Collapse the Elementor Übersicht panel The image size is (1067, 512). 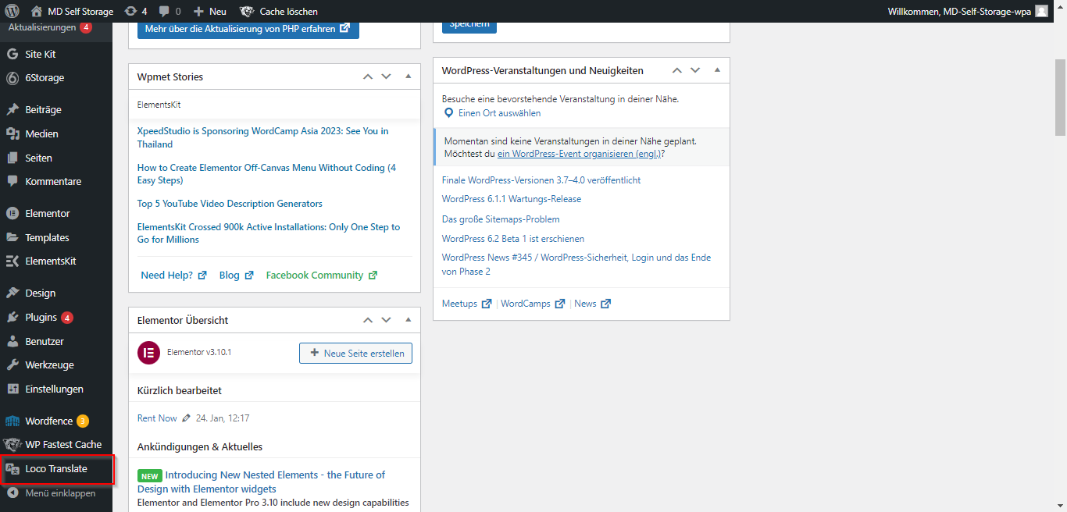coord(408,320)
